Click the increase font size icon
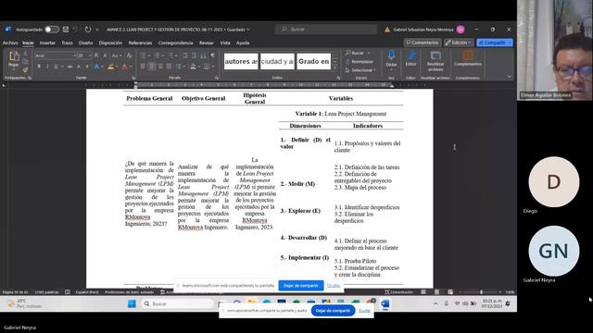The width and height of the screenshot is (593, 333). [96, 55]
